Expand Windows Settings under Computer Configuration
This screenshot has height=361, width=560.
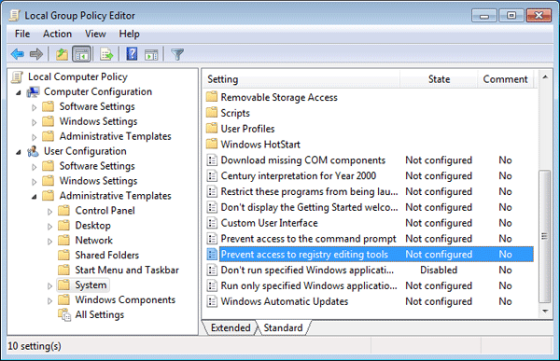35,122
